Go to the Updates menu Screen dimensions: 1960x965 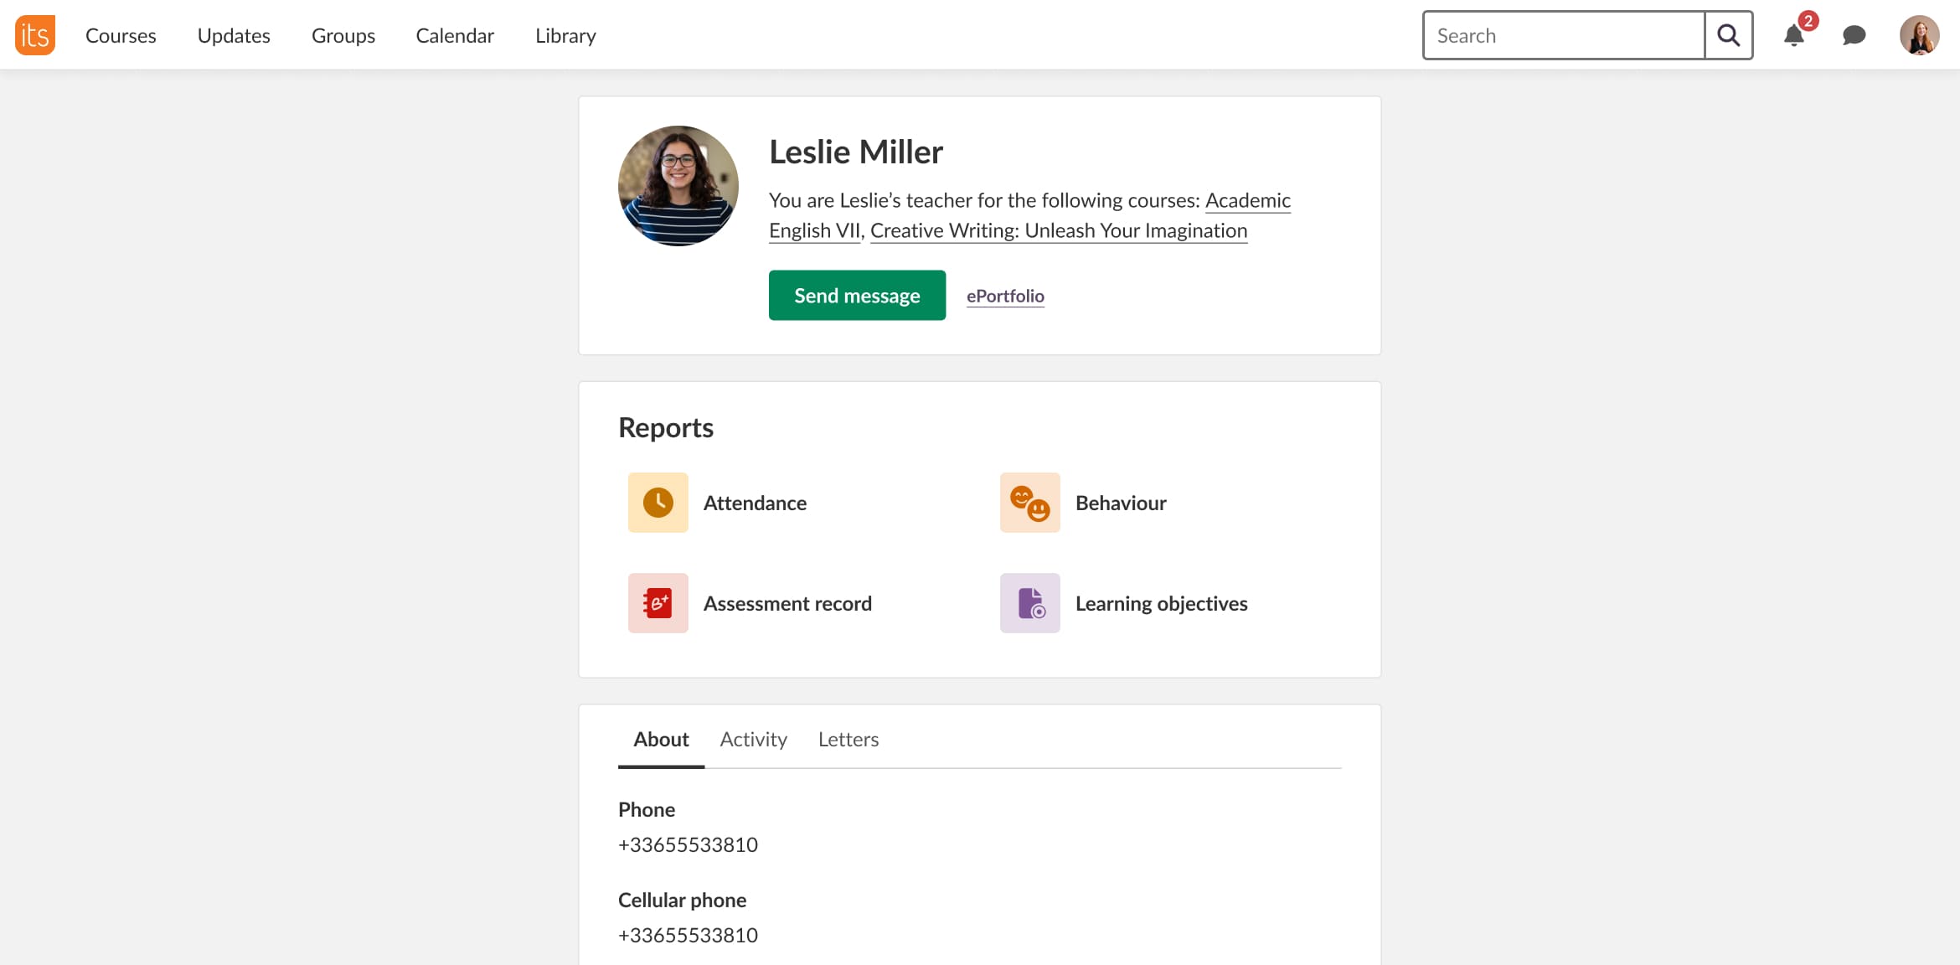click(234, 35)
